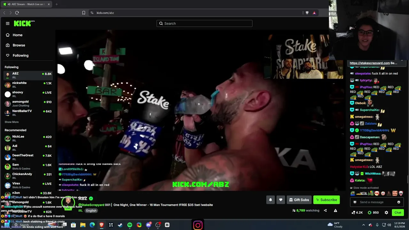
Task: Open Microsoft Store from the taskbar
Action: coord(73,225)
